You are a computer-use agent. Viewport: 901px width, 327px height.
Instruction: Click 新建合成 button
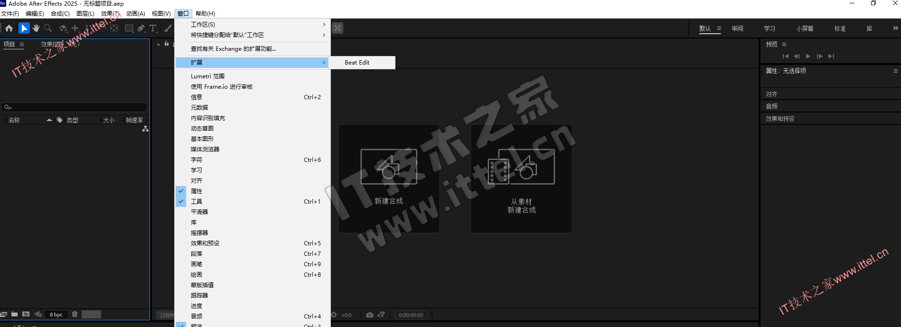click(x=389, y=178)
